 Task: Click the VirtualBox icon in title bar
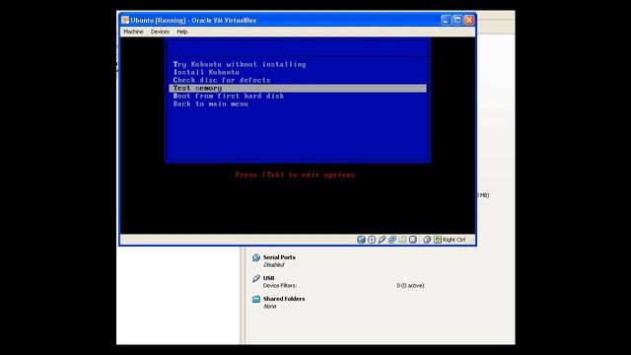125,20
